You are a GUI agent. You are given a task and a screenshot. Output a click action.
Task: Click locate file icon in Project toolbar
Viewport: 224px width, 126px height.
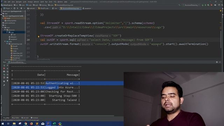14,8
